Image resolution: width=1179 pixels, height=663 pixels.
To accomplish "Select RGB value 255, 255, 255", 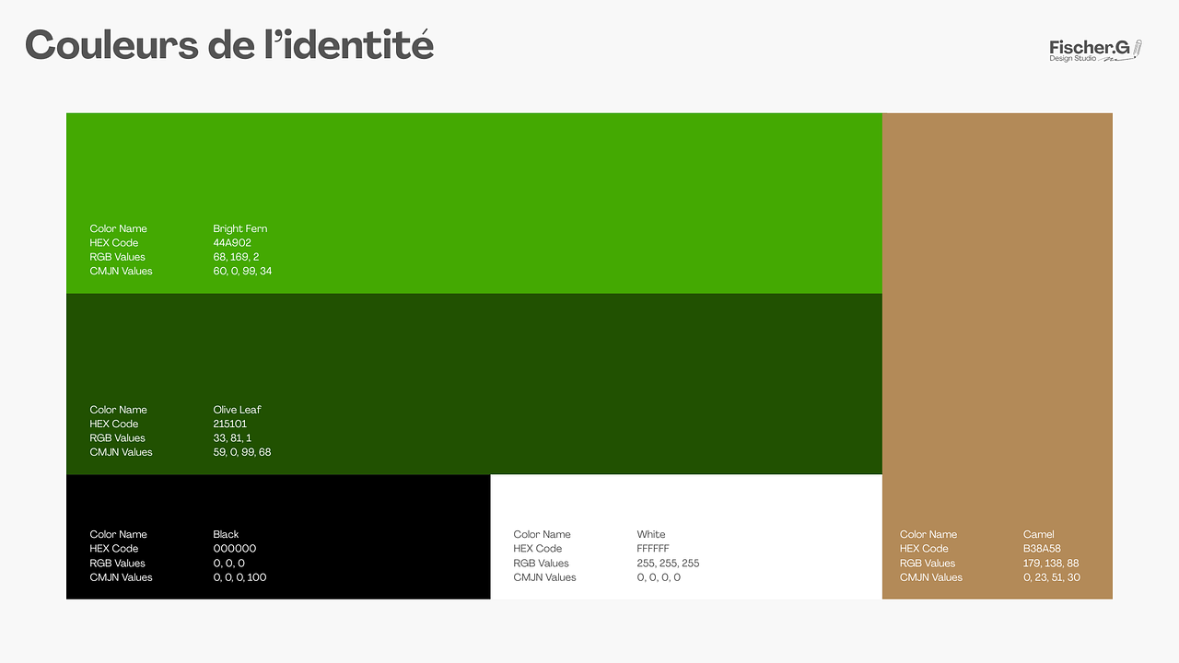I will pos(668,564).
